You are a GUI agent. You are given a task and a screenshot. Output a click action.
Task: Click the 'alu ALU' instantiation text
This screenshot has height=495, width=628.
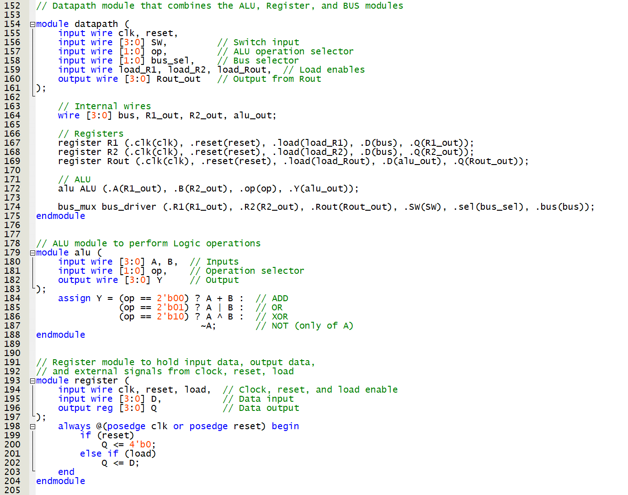(x=77, y=189)
